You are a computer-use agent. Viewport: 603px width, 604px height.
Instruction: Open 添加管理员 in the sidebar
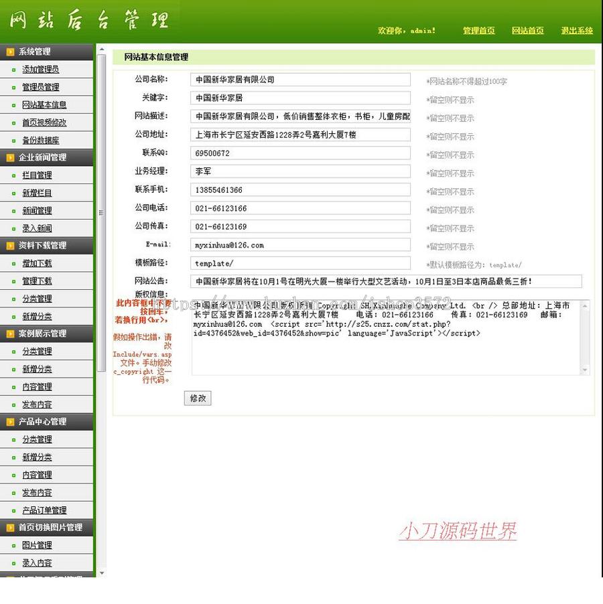click(40, 70)
